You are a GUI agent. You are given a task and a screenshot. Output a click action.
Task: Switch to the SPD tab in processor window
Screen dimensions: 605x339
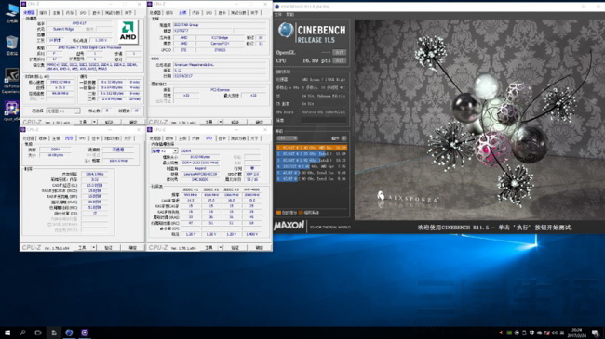[x=83, y=13]
